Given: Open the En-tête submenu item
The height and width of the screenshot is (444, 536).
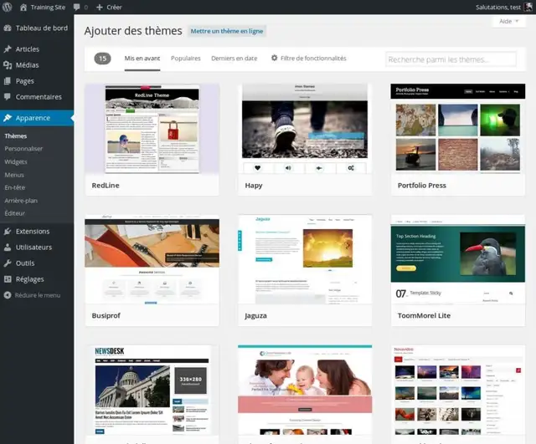Looking at the screenshot, I should click(x=15, y=187).
